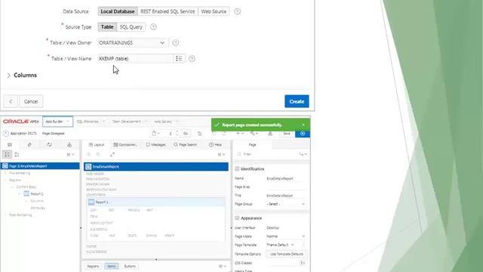Select Report 1 region in layout
This screenshot has width=483, height=272.
click(156, 202)
